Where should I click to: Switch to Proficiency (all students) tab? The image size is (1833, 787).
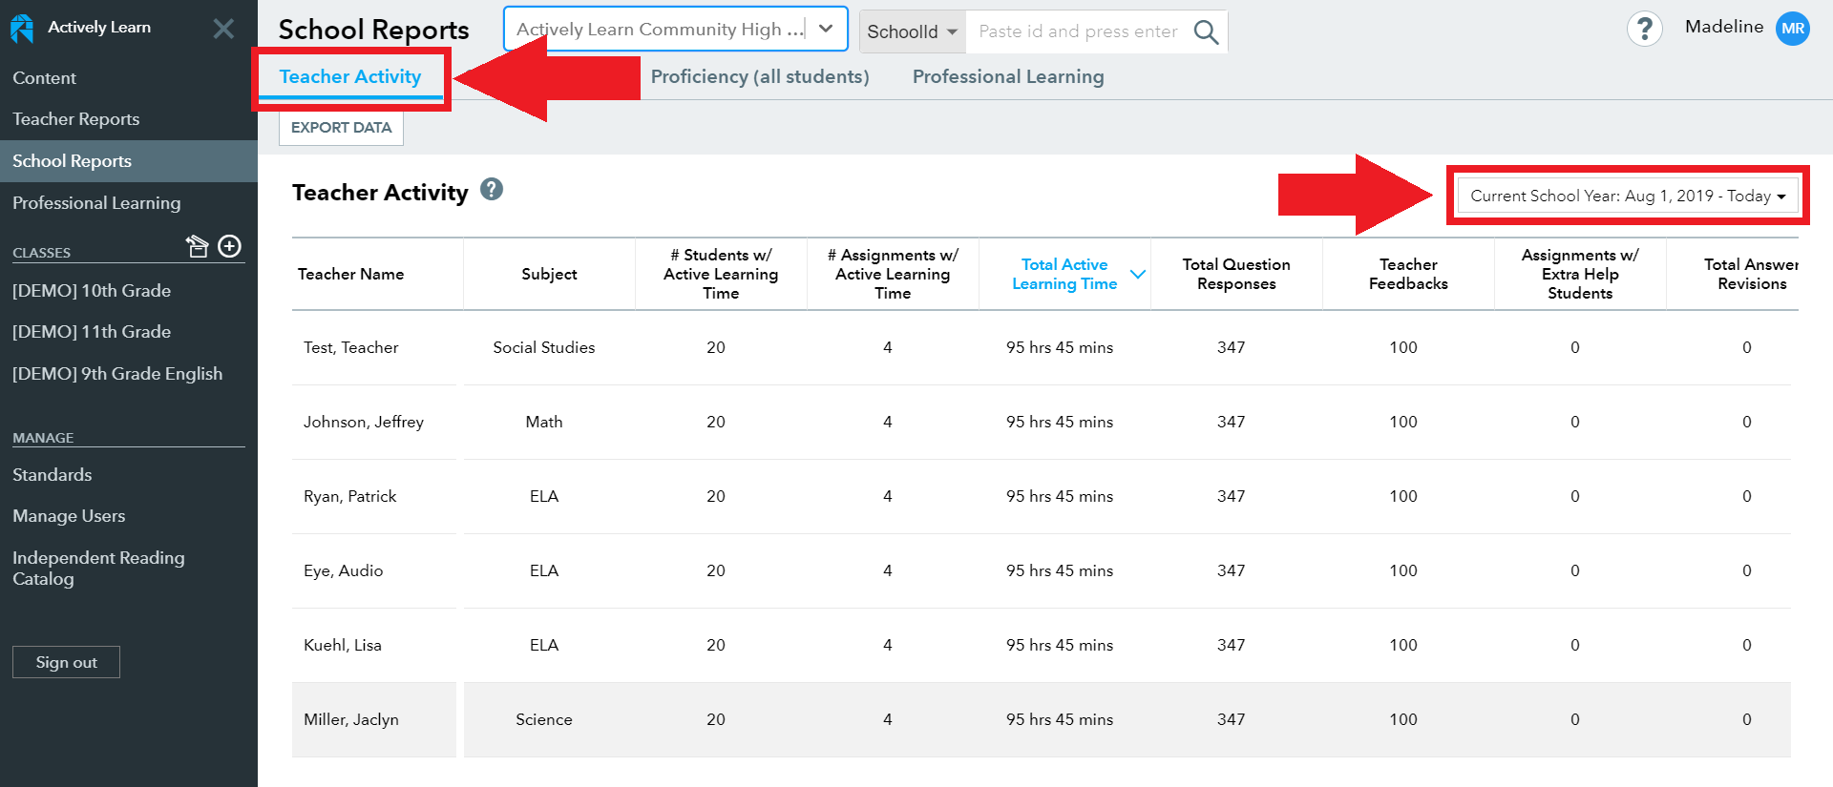pos(760,76)
